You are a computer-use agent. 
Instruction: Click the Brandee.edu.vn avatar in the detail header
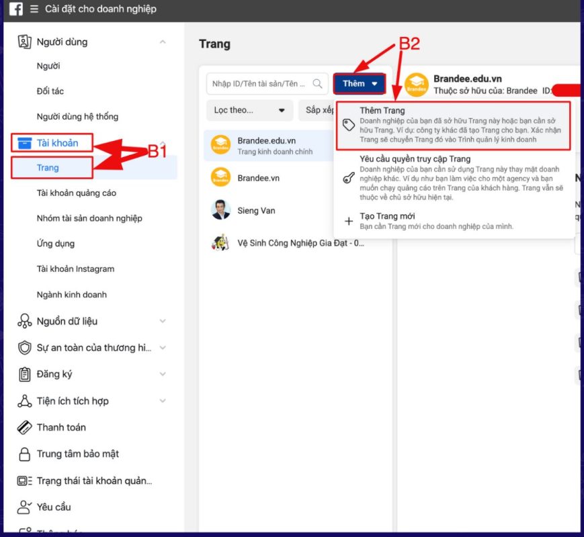tap(417, 85)
